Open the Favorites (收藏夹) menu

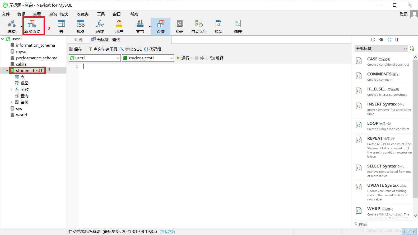point(83,14)
